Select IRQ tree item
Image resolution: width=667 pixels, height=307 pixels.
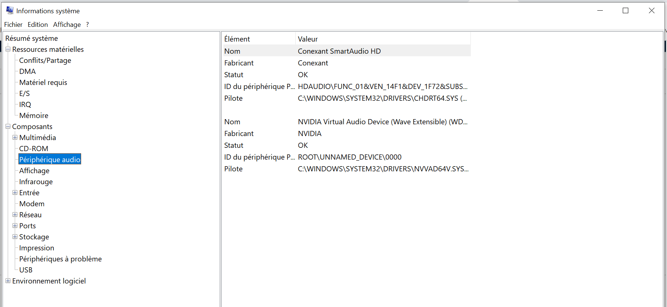coord(25,104)
